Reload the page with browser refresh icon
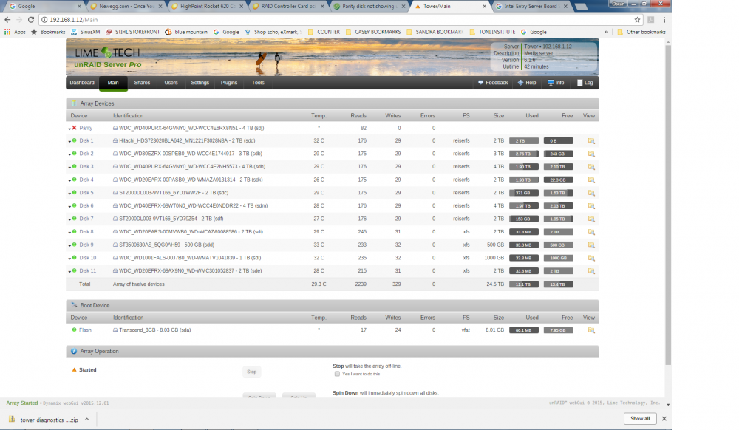Screen dimensions: 739x430 pyautogui.click(x=31, y=20)
